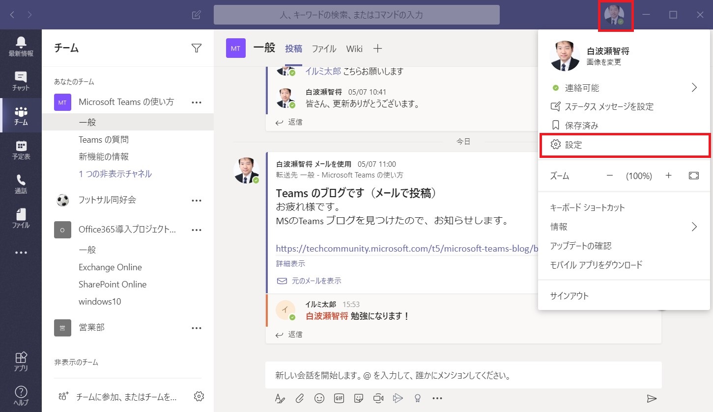This screenshot has width=713, height=412.
Task: Expand 1 つの非表示チャネル hidden channels
Action: (x=115, y=174)
